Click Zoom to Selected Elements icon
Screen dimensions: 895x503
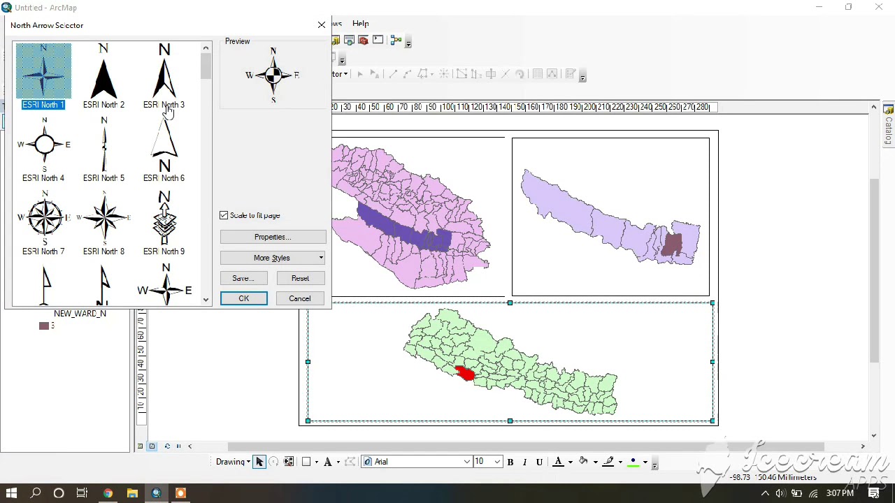tap(288, 462)
